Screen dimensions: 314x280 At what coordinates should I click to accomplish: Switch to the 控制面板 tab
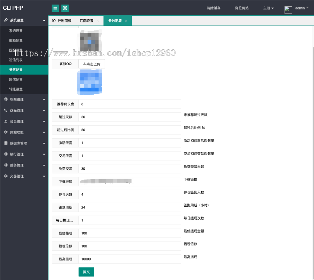pyautogui.click(x=62, y=21)
